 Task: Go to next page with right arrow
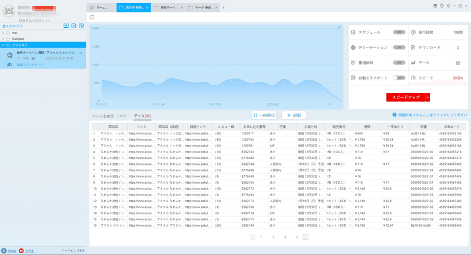pos(306,237)
